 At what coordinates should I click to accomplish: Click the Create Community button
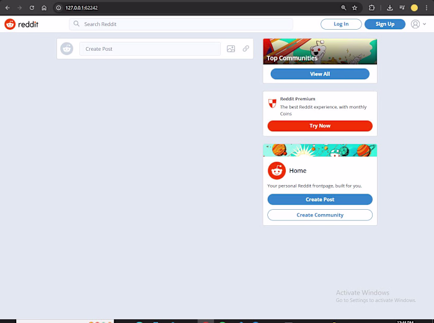(320, 215)
